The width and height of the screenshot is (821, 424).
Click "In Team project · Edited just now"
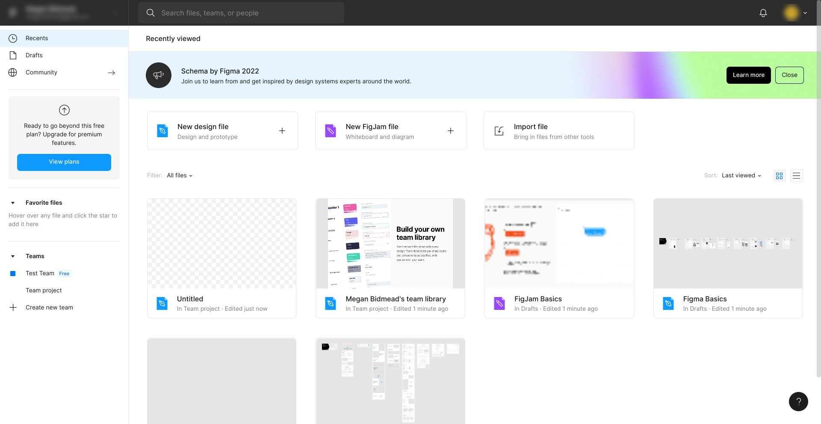222,309
